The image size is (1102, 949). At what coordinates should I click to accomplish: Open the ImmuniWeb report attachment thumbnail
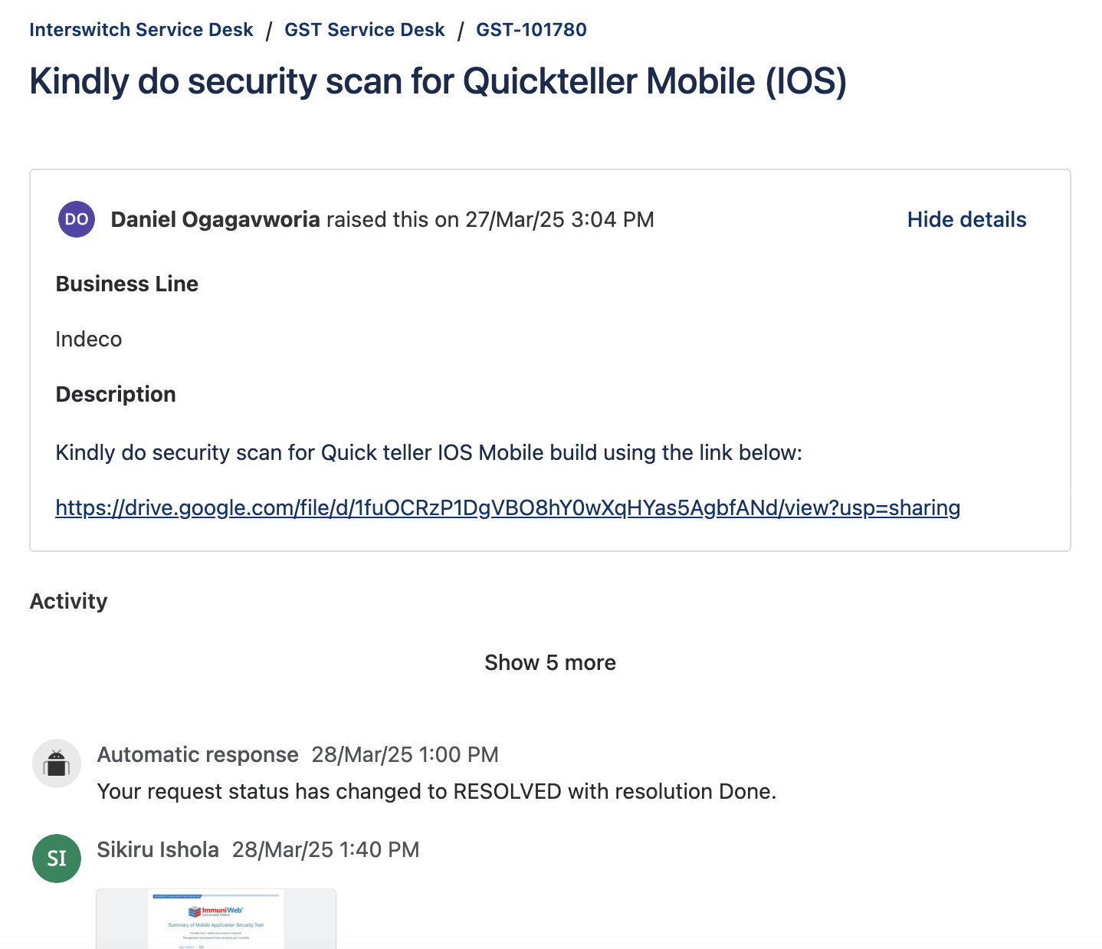[x=216, y=919]
